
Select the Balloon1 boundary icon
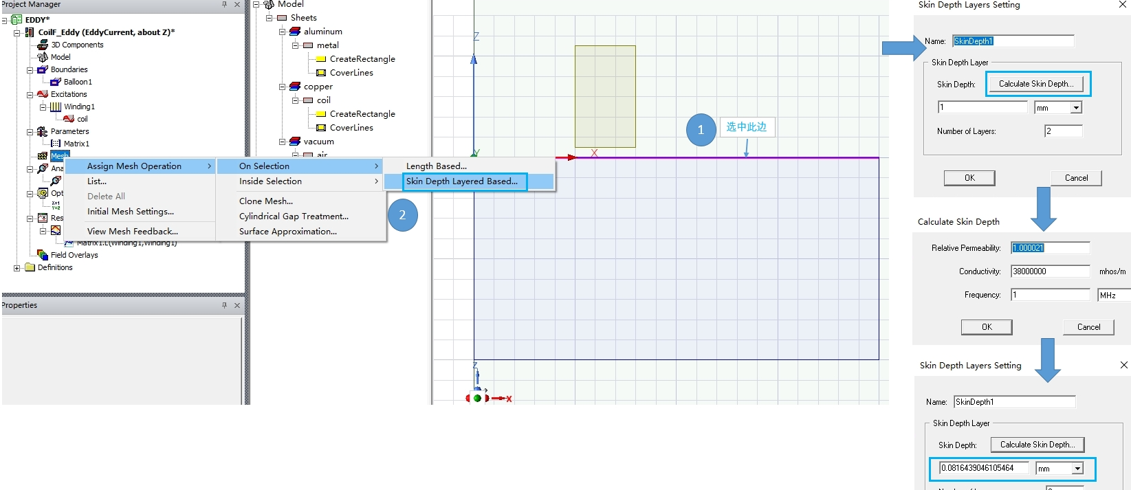(56, 82)
